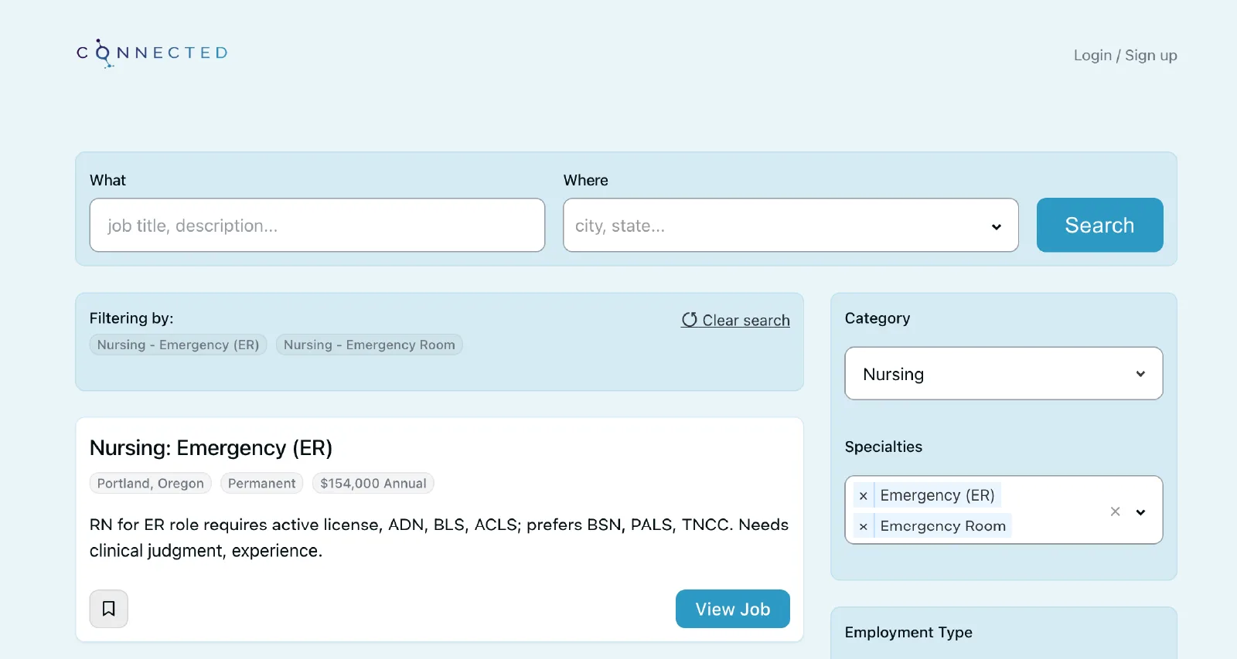Remove the Emergency Room specialty tag
Screen dimensions: 1237x659
tap(864, 527)
